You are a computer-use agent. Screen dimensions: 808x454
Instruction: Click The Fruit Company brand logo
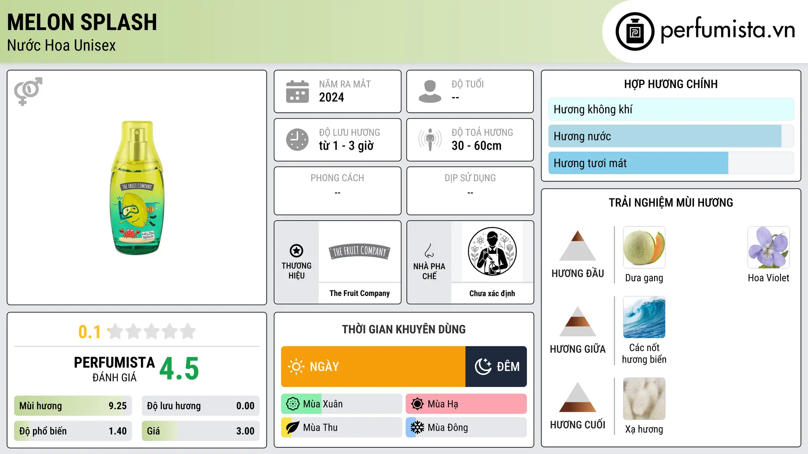click(359, 251)
